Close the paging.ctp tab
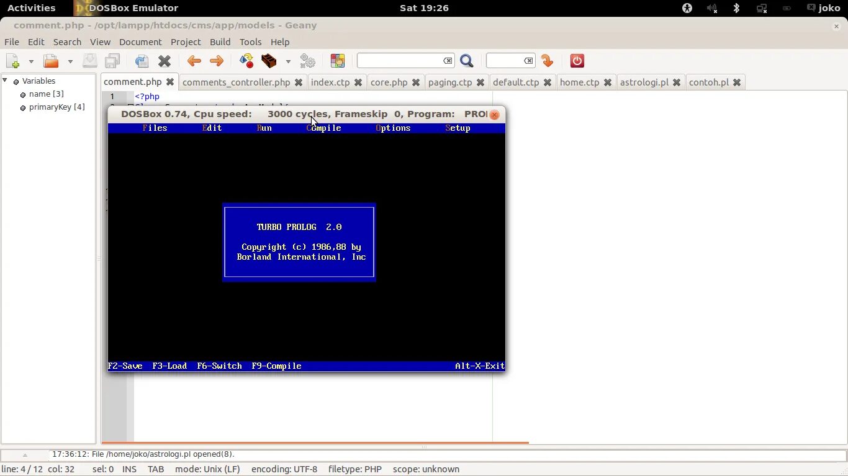 pos(480,82)
